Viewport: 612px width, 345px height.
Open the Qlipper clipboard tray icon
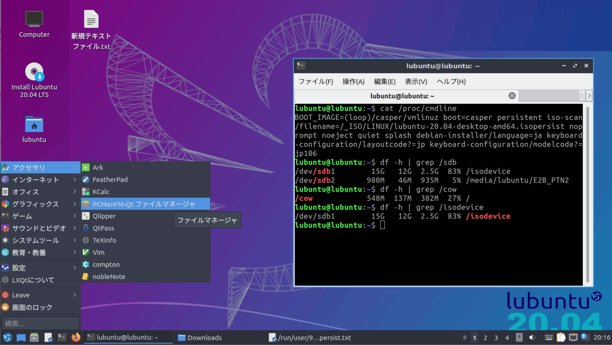click(x=561, y=337)
